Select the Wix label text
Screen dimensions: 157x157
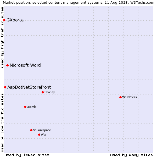(x=43, y=134)
